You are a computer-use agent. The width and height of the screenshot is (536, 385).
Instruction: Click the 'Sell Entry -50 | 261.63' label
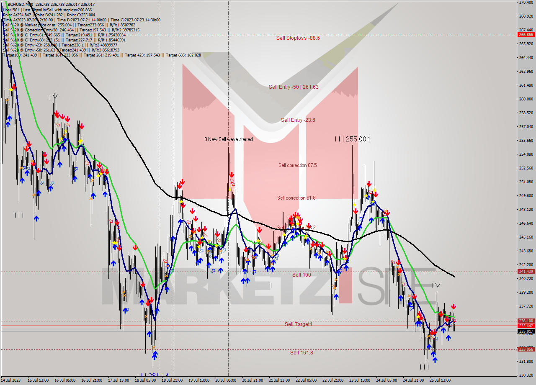pos(294,87)
